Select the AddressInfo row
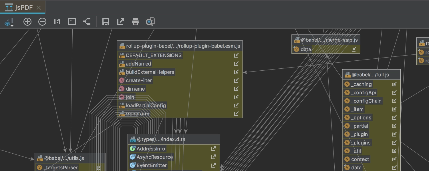Viewport: 429px width, 171px height. 174,149
